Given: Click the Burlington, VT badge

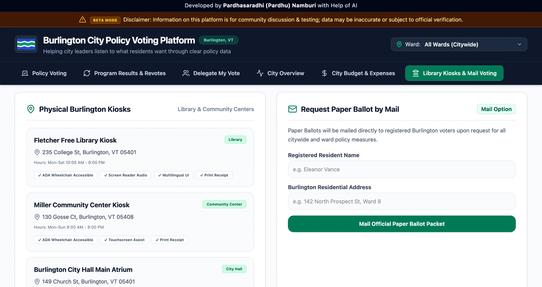Looking at the screenshot, I should [x=218, y=40].
